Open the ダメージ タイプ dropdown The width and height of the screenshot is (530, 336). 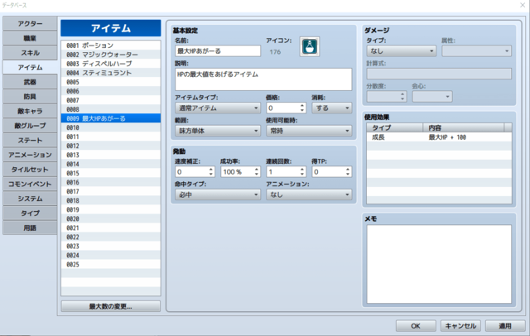click(401, 51)
